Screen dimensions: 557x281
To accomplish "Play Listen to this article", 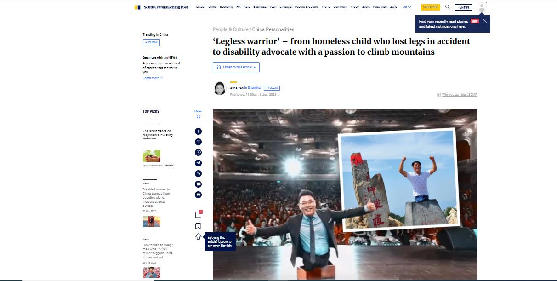I will click(236, 67).
